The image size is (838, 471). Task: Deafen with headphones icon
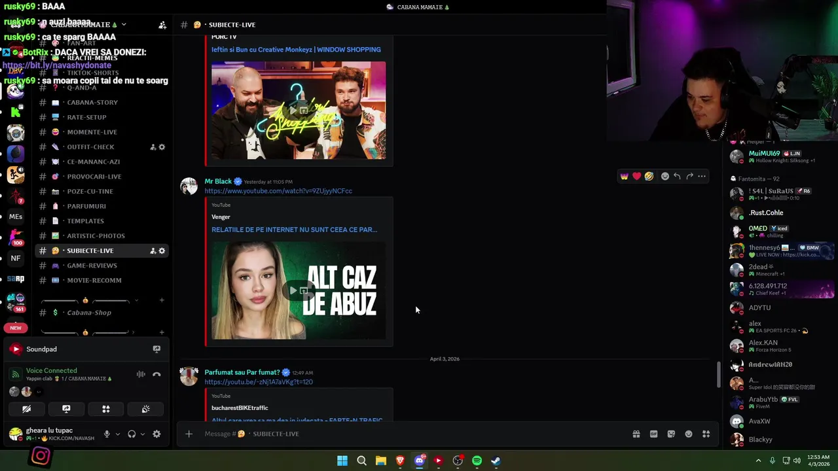pyautogui.click(x=132, y=434)
